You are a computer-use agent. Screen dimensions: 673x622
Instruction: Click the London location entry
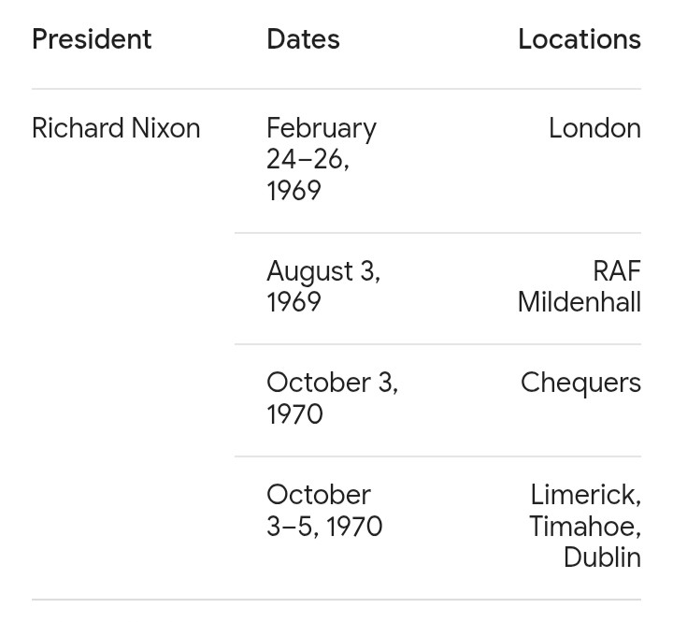click(x=594, y=128)
